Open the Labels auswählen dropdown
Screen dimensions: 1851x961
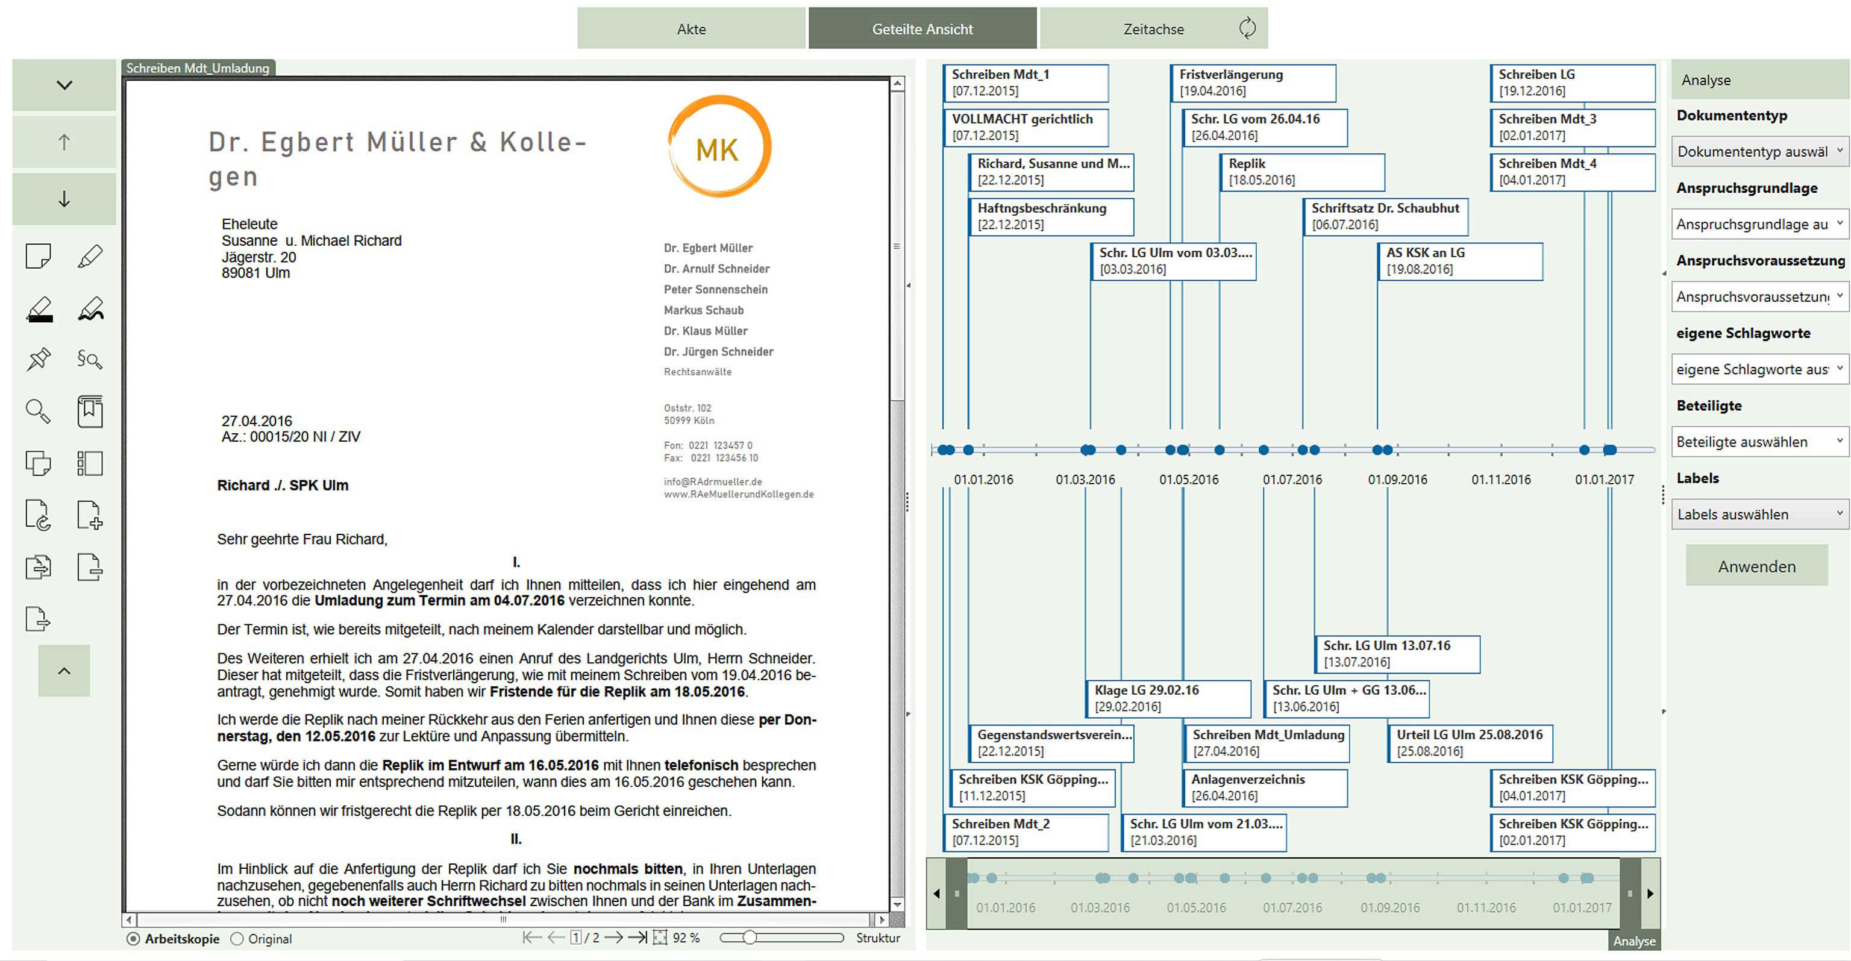1760,514
